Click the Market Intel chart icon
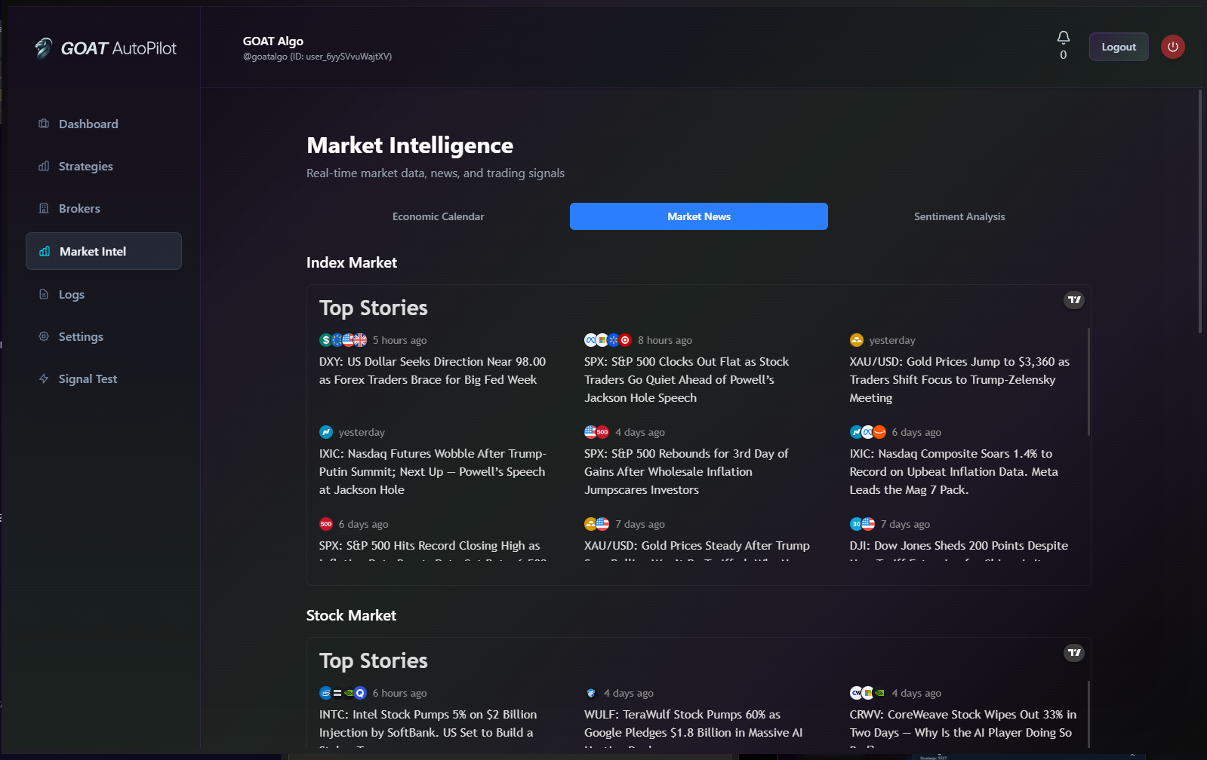Screen dimensions: 1207x760 point(45,251)
